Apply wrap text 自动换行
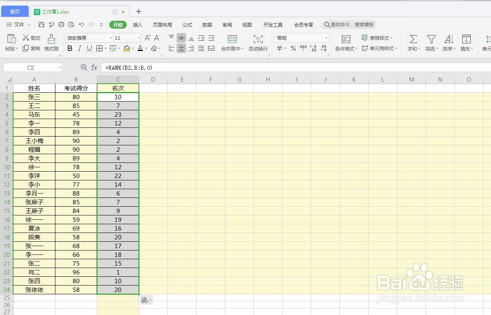The image size is (491, 315). (x=258, y=43)
